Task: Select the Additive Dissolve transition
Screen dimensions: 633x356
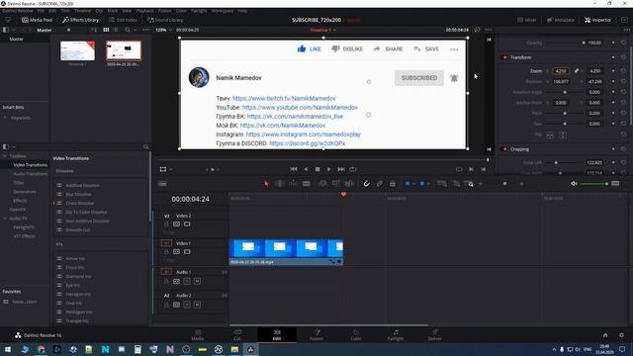Action: pos(82,185)
